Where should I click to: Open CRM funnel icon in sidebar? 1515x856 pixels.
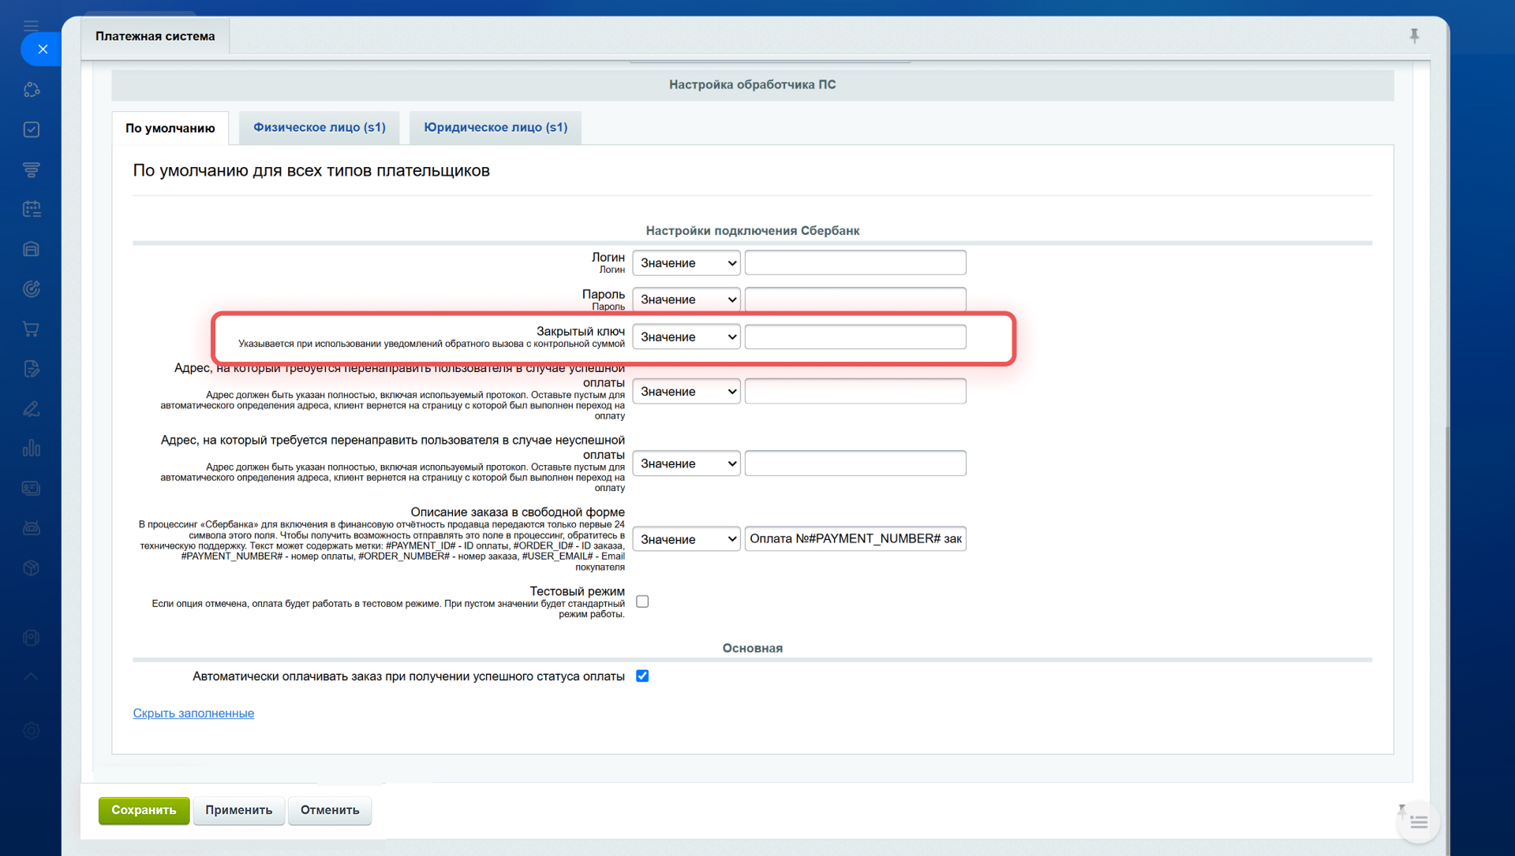tap(32, 169)
